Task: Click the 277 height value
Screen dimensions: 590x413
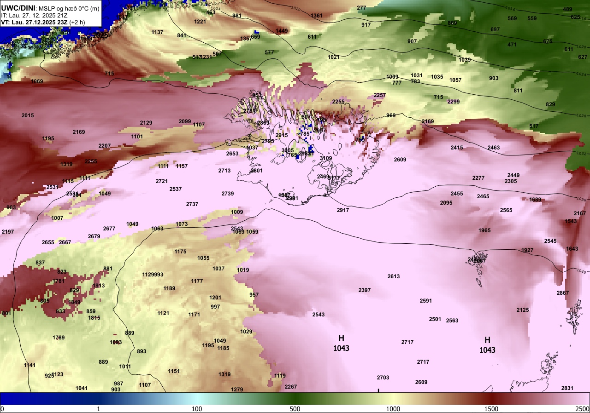Action: [x=361, y=8]
